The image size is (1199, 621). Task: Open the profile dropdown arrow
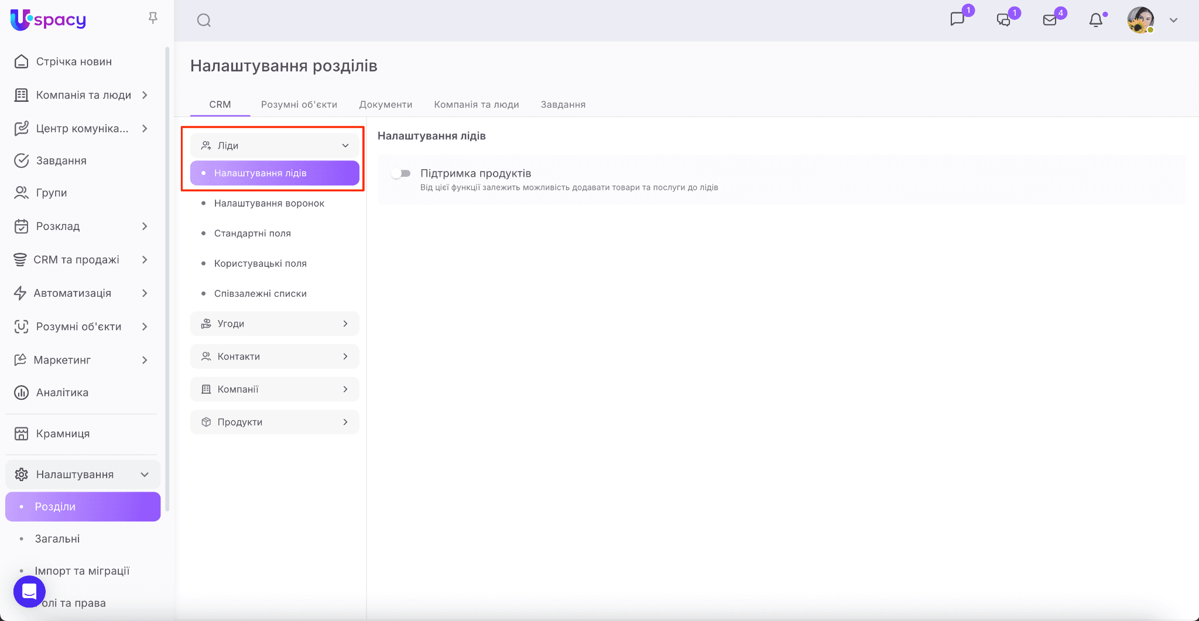click(1173, 20)
